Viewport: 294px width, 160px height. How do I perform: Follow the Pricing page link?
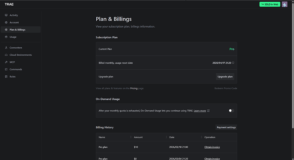point(134,88)
